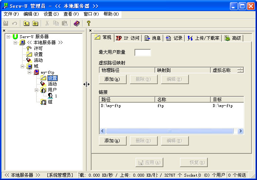This screenshot has height=180, width=257.
Task: Click the copy toolbar icon
Action: 56,23
